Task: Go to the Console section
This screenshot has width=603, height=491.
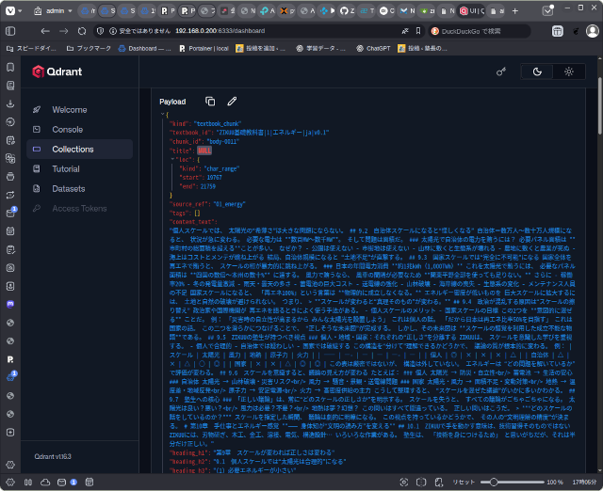Action: tap(67, 129)
